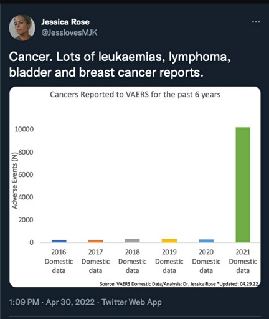Click the gray 2018 bar
The image size is (269, 319).
(133, 240)
